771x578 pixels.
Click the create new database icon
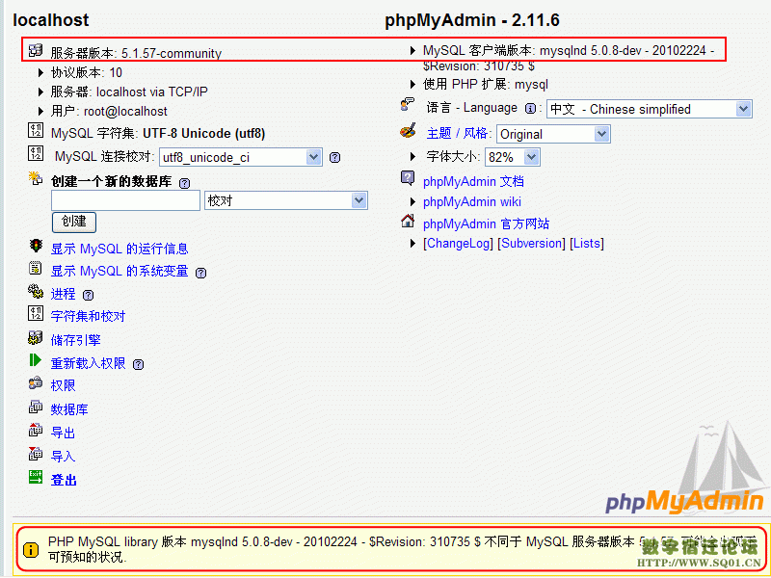(x=36, y=178)
